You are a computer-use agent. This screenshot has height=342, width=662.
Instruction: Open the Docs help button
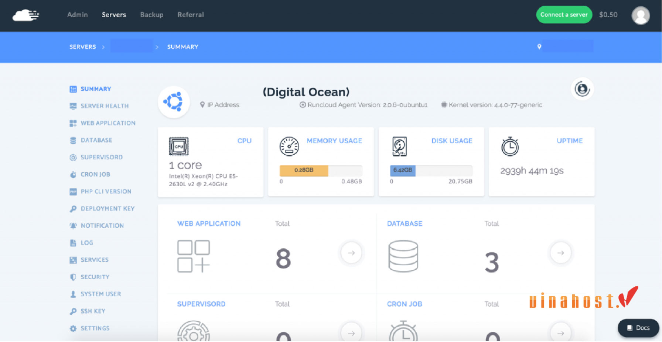pyautogui.click(x=638, y=328)
